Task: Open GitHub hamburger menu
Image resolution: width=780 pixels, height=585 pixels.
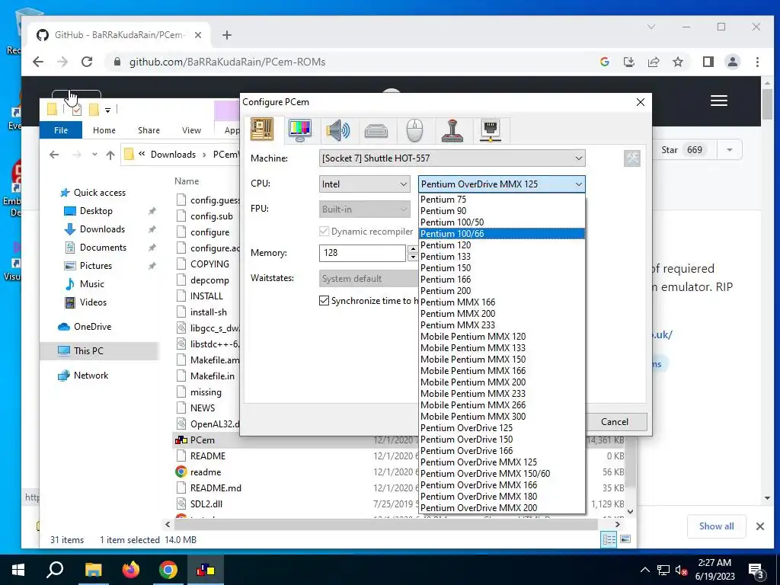Action: click(719, 101)
